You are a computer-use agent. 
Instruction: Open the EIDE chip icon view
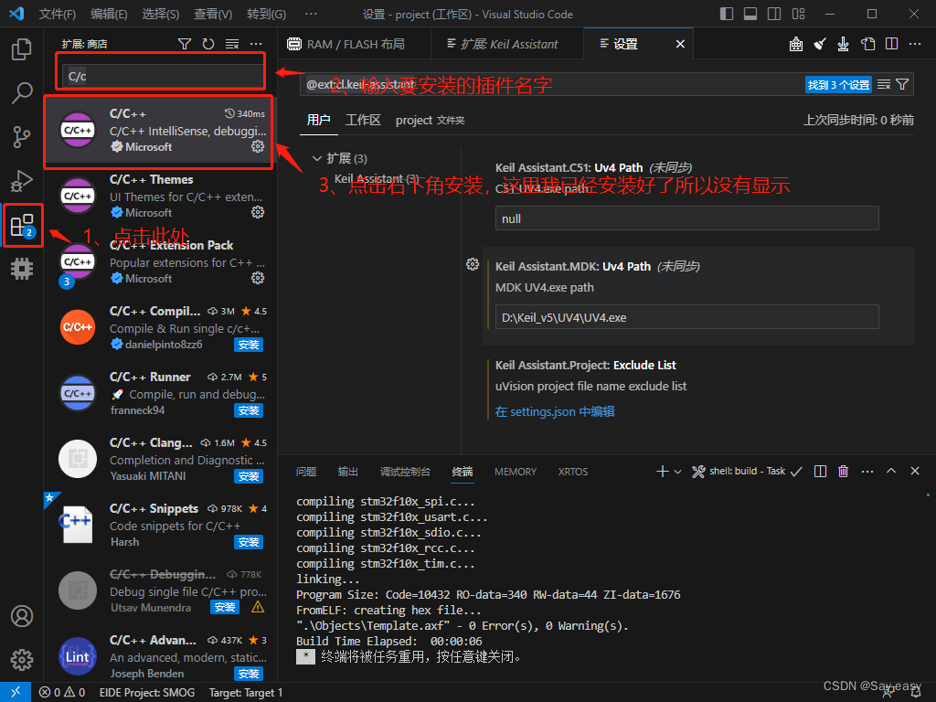coord(22,269)
